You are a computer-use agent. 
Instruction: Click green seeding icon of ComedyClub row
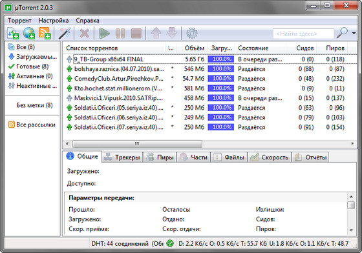pos(69,79)
